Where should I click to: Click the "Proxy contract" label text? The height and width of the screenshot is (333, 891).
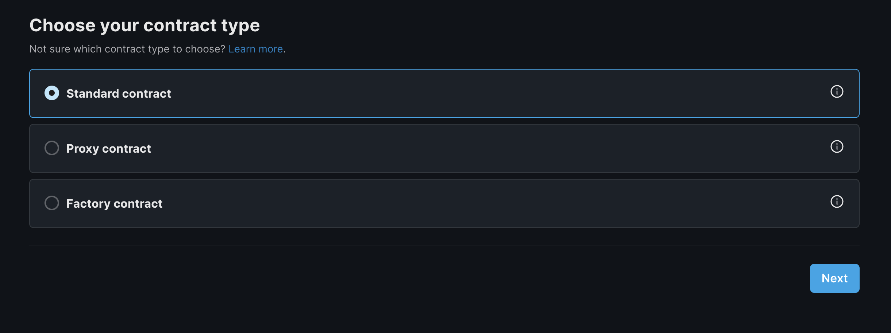point(108,149)
